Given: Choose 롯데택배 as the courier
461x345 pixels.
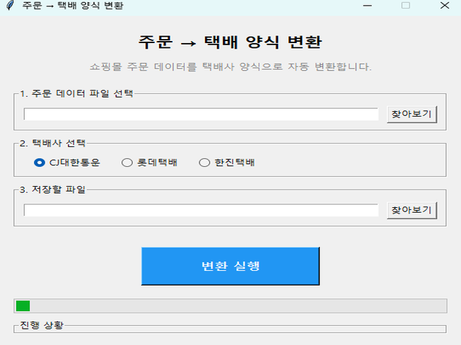Looking at the screenshot, I should click(x=128, y=163).
